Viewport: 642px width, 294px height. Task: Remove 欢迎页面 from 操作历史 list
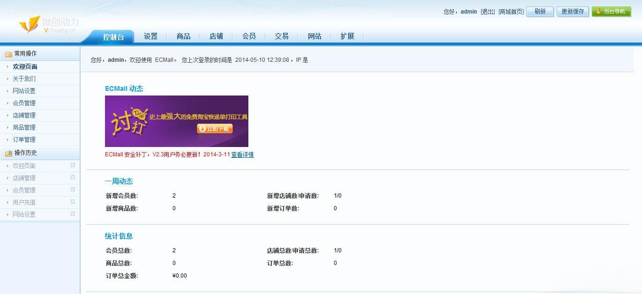click(73, 165)
